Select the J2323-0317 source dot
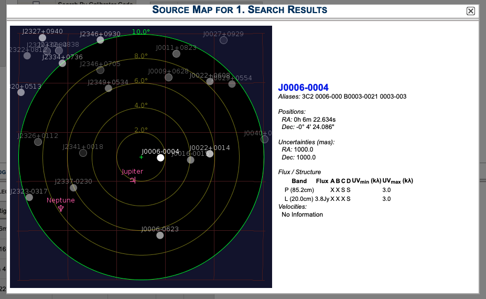The width and height of the screenshot is (486, 299). [29, 197]
